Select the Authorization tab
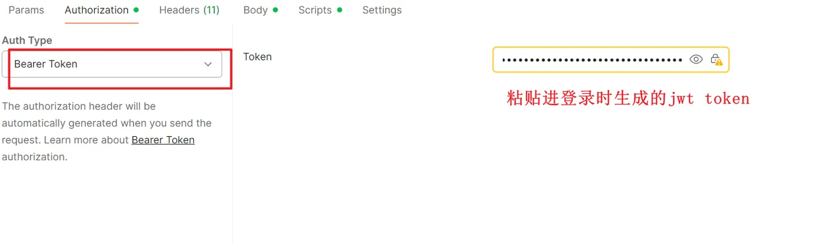This screenshot has height=243, width=823. (96, 10)
